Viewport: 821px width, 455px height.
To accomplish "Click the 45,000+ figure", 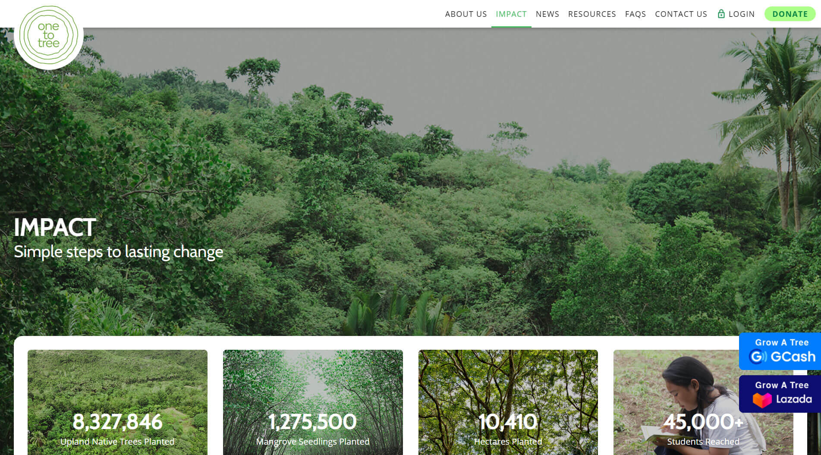I will [x=703, y=422].
